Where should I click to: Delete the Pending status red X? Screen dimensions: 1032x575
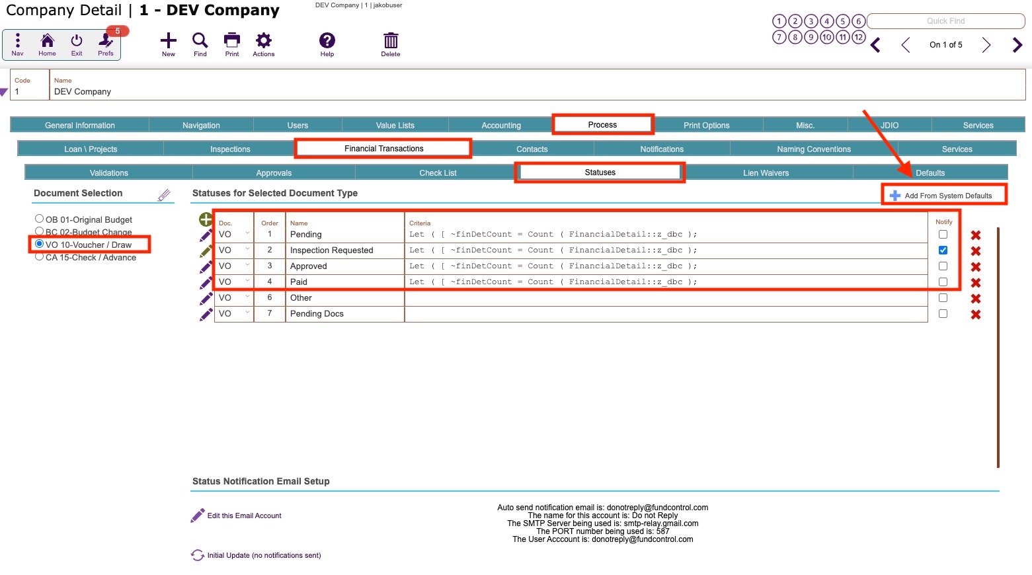coord(975,235)
